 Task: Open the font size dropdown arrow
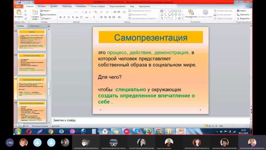pos(83,12)
